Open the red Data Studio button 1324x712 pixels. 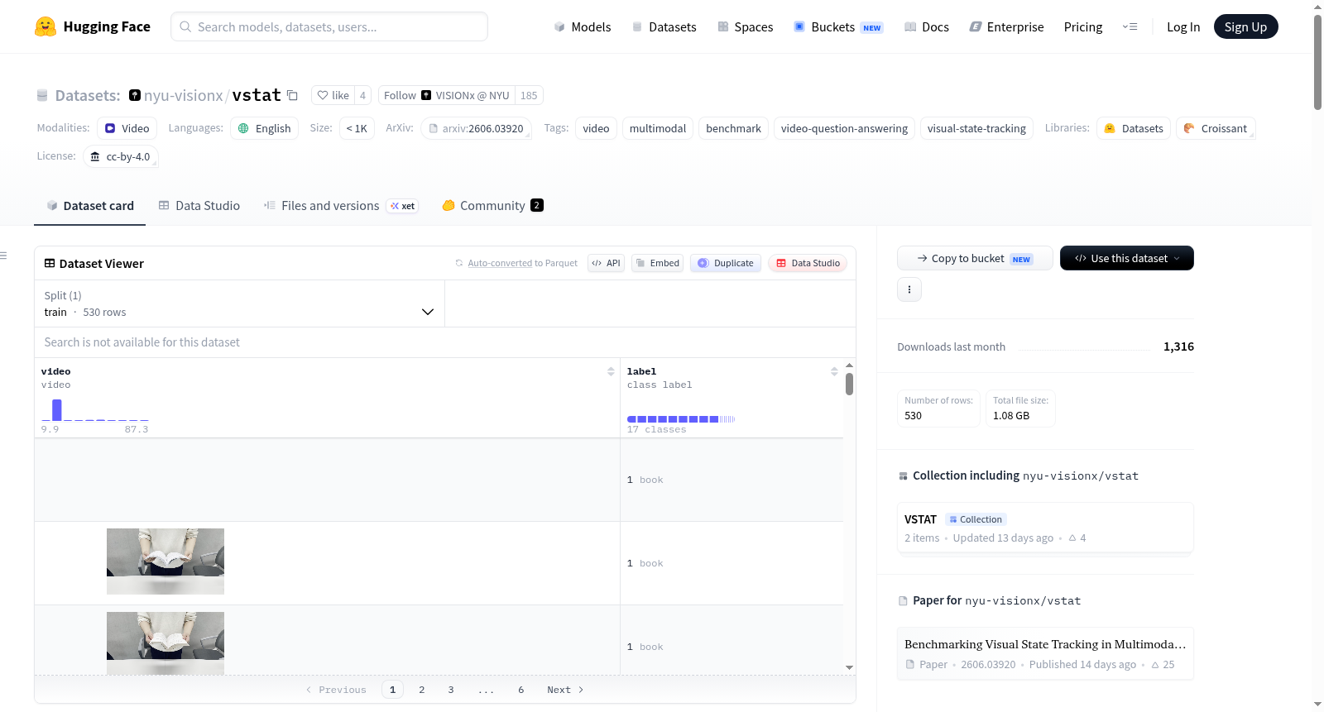[808, 263]
